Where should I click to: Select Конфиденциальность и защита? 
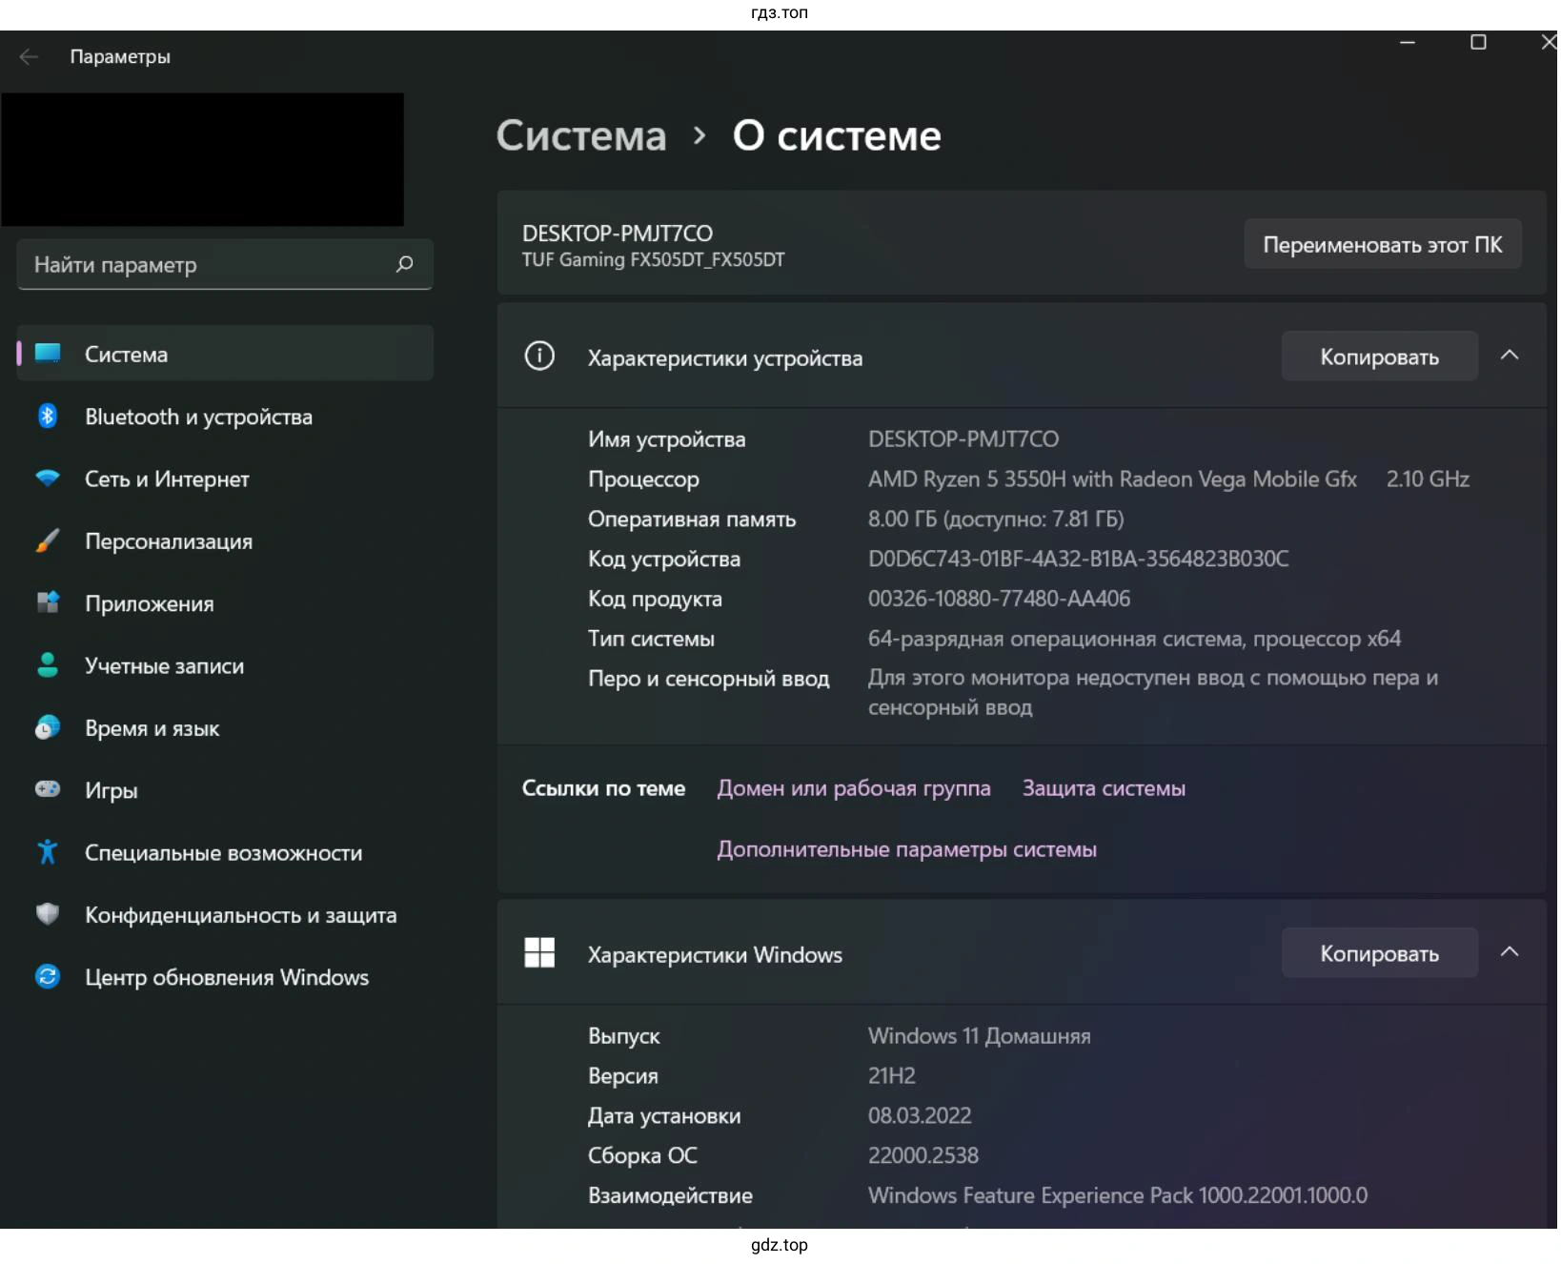click(x=225, y=915)
